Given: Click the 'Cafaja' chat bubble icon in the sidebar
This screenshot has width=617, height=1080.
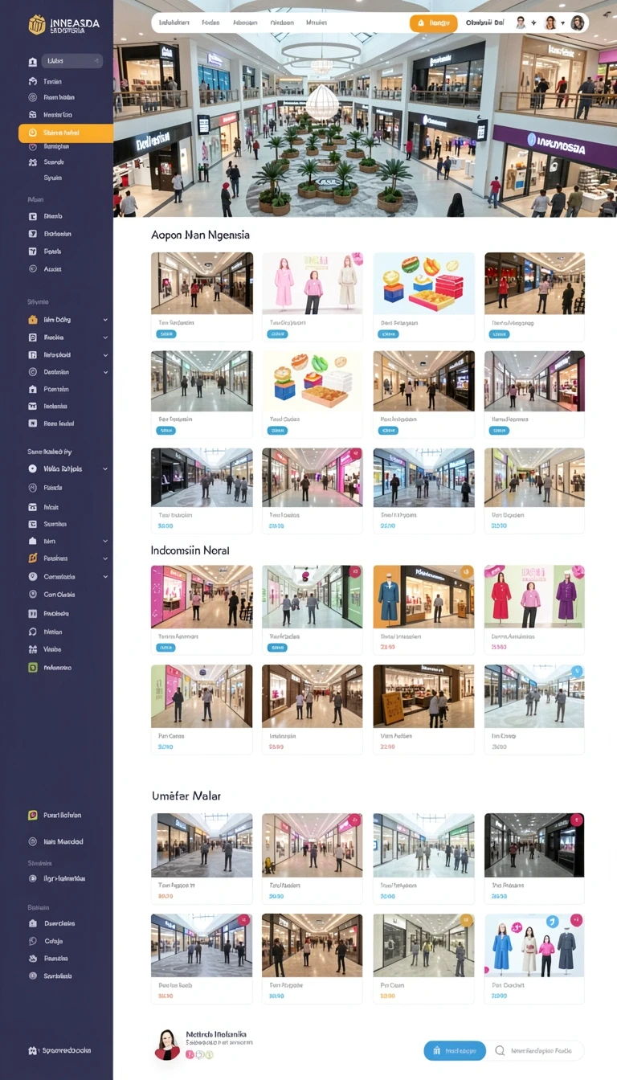Looking at the screenshot, I should tap(33, 941).
